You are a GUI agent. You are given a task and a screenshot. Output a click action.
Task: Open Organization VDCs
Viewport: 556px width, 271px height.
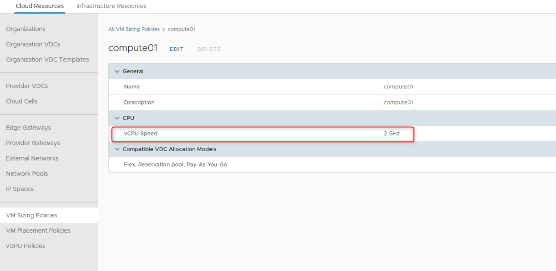(x=33, y=44)
